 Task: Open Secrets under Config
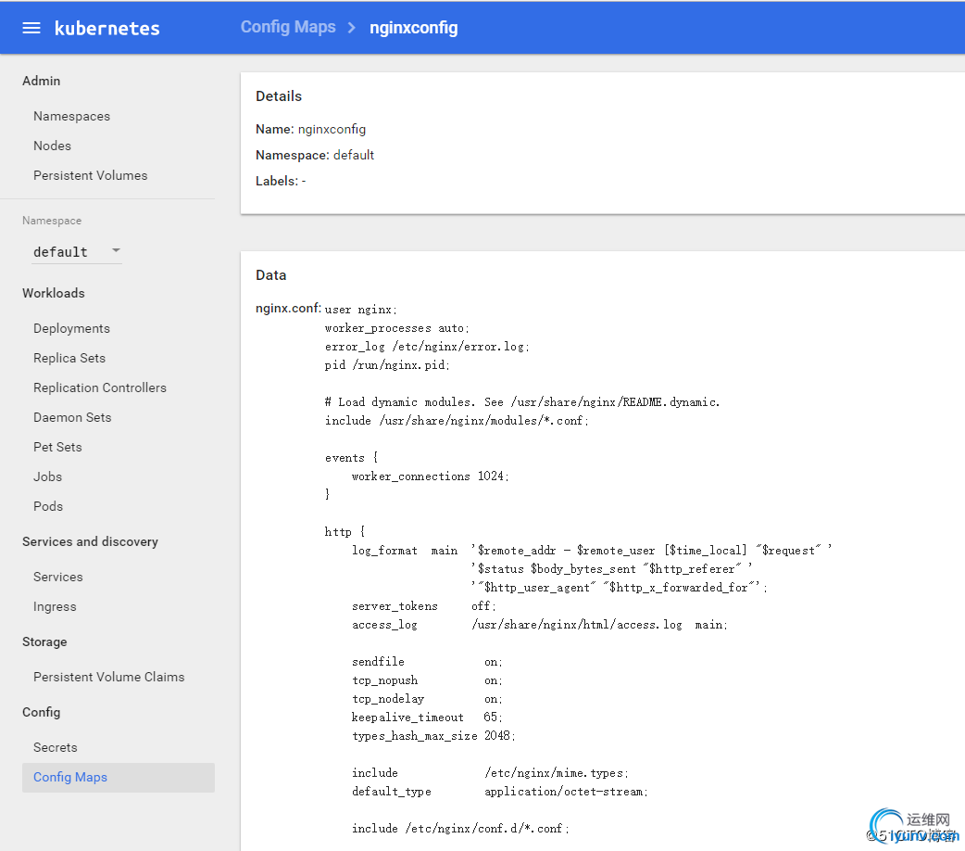click(x=56, y=747)
